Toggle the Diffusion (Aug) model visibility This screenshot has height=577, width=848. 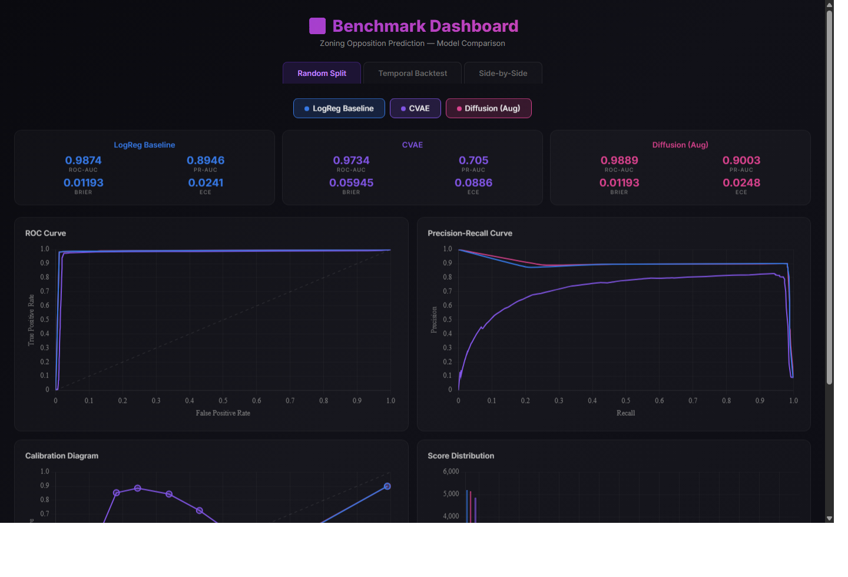(x=489, y=108)
